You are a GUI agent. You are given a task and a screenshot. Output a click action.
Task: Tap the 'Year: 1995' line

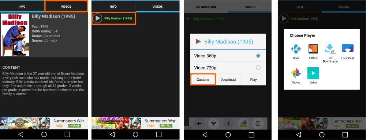click(x=40, y=27)
